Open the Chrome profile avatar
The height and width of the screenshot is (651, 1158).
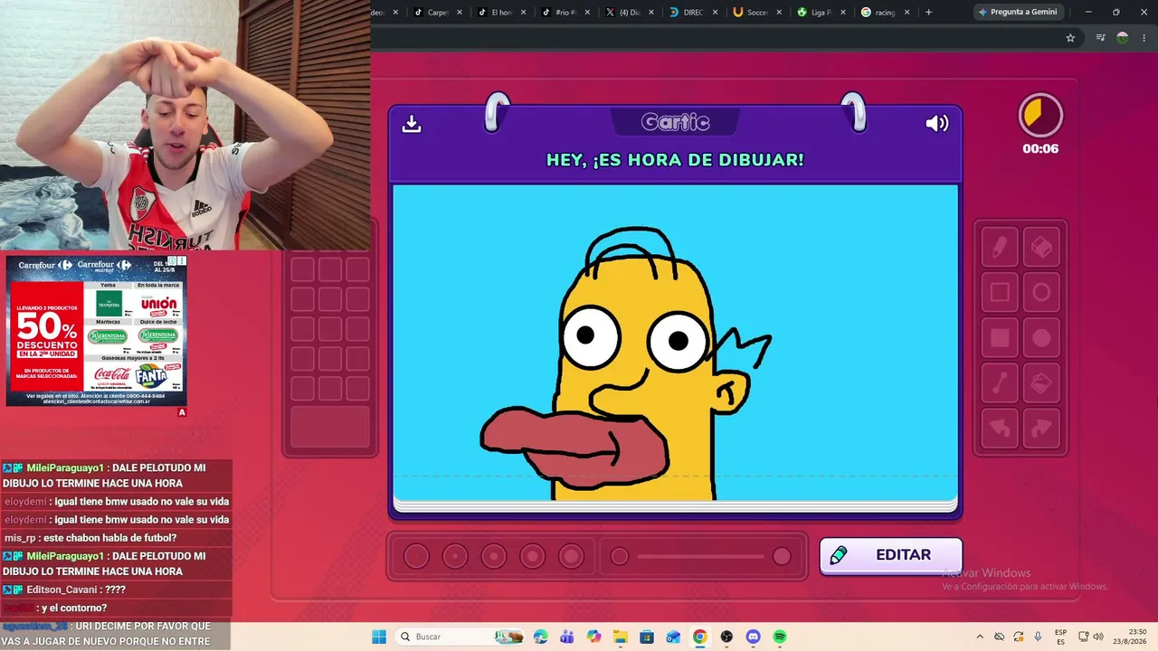(x=1123, y=38)
